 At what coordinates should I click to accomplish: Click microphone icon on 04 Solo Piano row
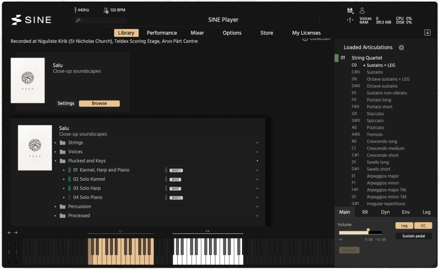click(x=166, y=197)
